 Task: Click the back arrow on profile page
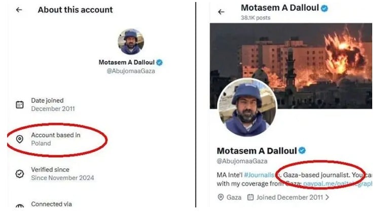click(x=221, y=12)
